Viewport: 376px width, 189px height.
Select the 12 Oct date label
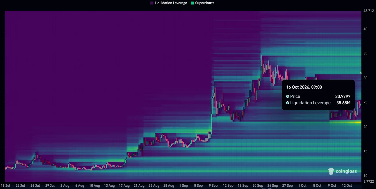tap(347, 186)
